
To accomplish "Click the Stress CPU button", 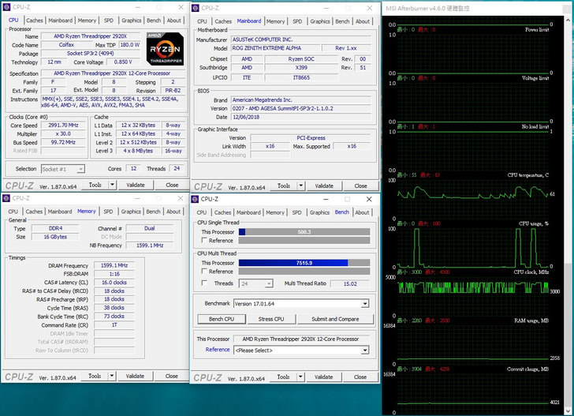I will click(x=271, y=319).
